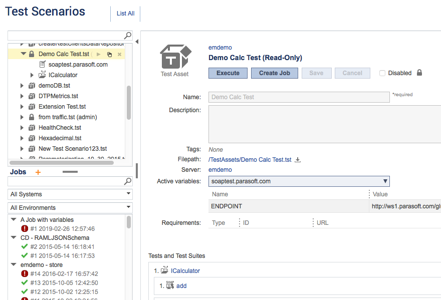Open the ICalculator test suite link
This screenshot has height=300, width=441.
click(x=185, y=271)
